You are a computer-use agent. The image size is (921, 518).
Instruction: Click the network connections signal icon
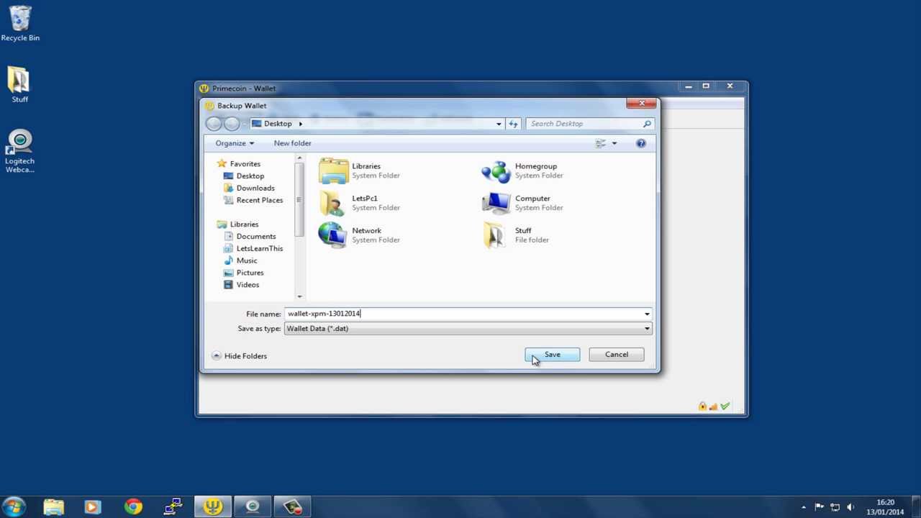713,406
